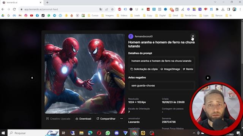Open the Lojas bookmark folder
Image resolution: width=243 pixels, height=136 pixels.
(x=204, y=15)
